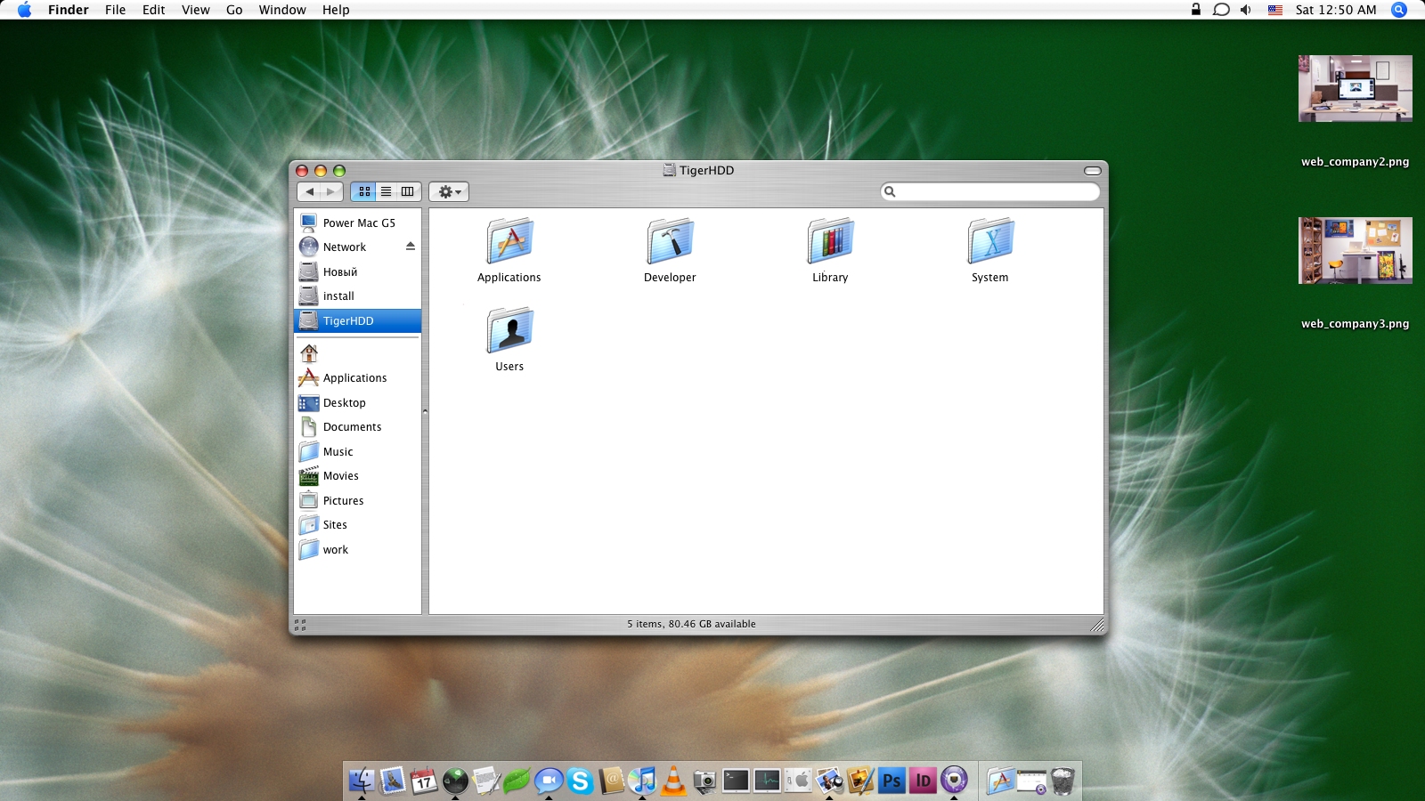The height and width of the screenshot is (801, 1425).
Task: Click the Finder window search field
Action: 989,191
